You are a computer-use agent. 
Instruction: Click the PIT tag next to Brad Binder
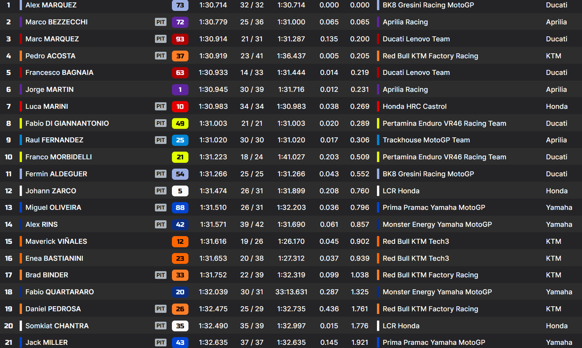(x=161, y=275)
